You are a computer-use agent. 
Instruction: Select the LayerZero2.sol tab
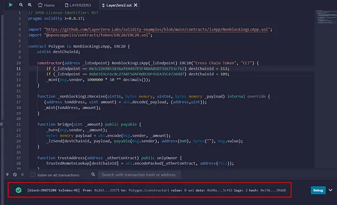pyautogui.click(x=117, y=5)
